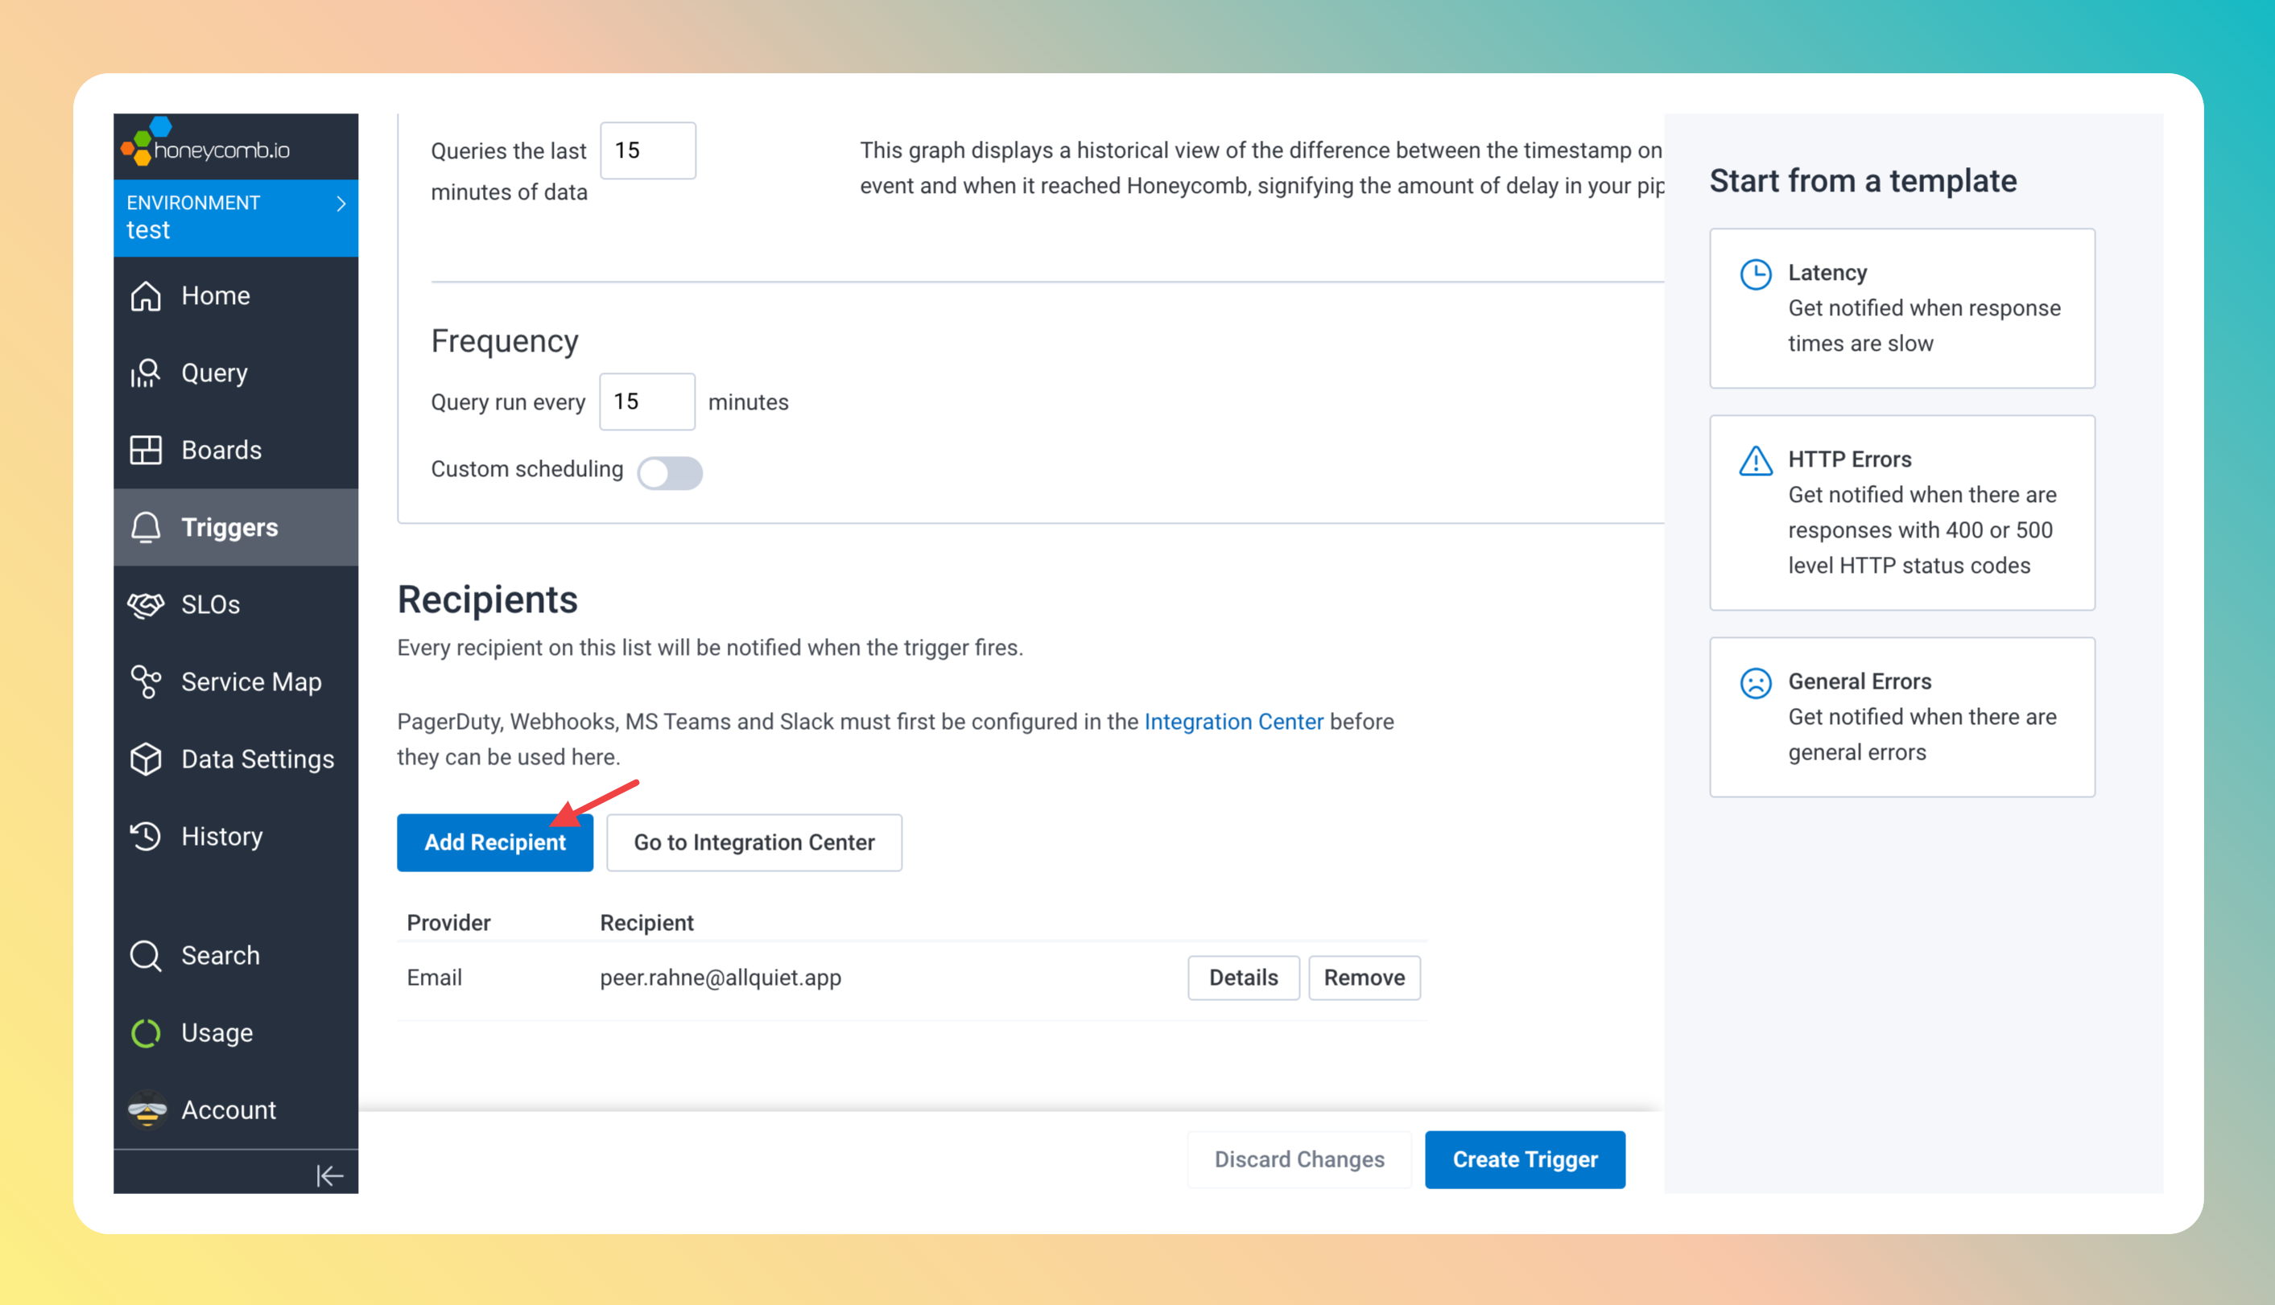
Task: Open Search in sidebar
Action: (x=220, y=956)
